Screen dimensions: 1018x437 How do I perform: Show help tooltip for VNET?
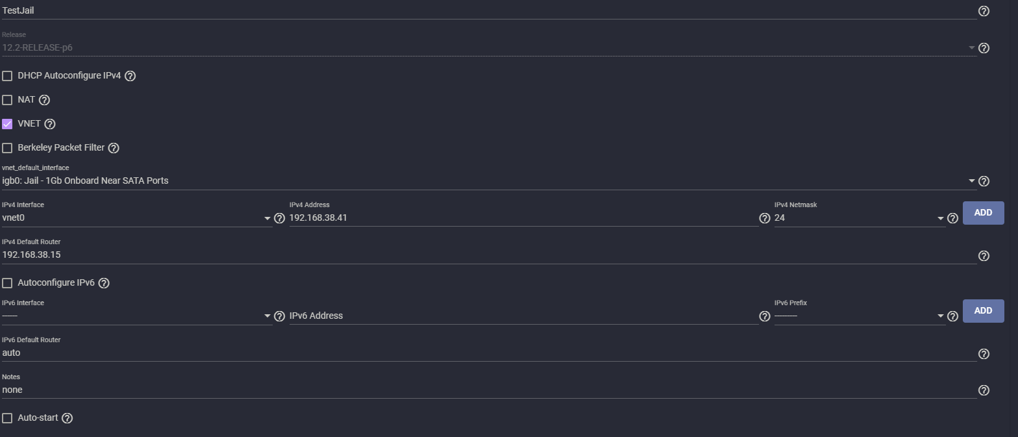click(50, 124)
